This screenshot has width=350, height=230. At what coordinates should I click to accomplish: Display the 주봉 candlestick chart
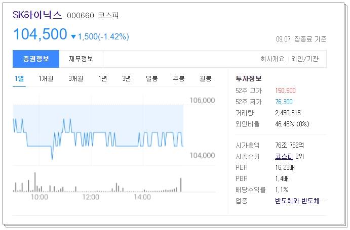pyautogui.click(x=179, y=78)
